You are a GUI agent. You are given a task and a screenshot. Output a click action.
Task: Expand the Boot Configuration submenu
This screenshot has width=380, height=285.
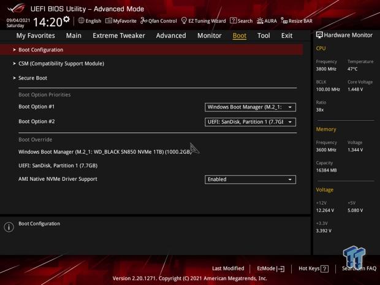click(x=151, y=50)
